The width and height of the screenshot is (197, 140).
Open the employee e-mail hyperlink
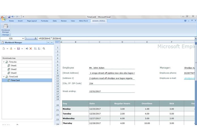[x=189, y=78]
